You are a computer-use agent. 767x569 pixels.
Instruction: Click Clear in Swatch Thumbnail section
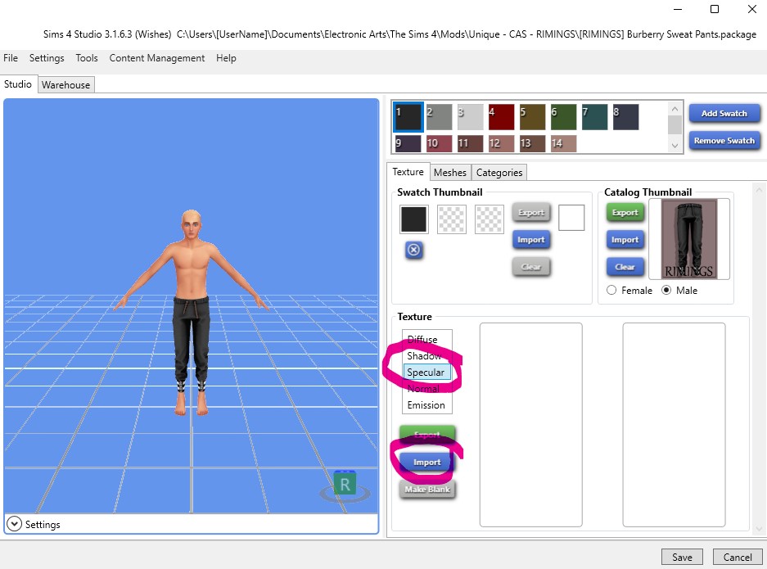[x=531, y=267]
